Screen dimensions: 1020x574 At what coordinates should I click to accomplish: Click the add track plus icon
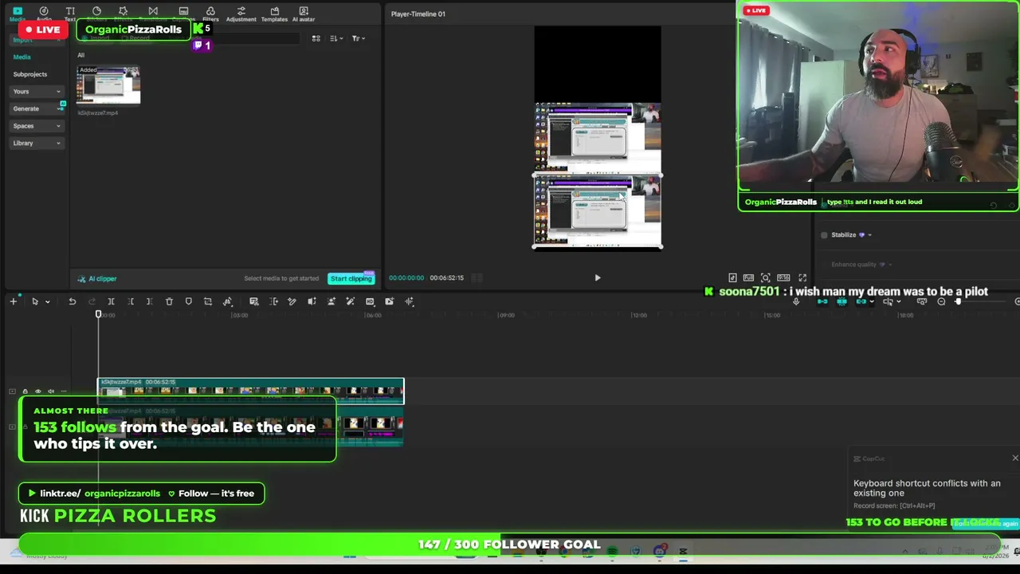point(14,301)
